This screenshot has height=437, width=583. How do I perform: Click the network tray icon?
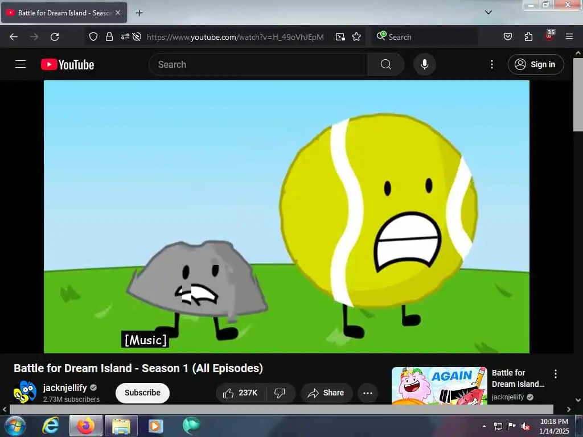click(498, 426)
